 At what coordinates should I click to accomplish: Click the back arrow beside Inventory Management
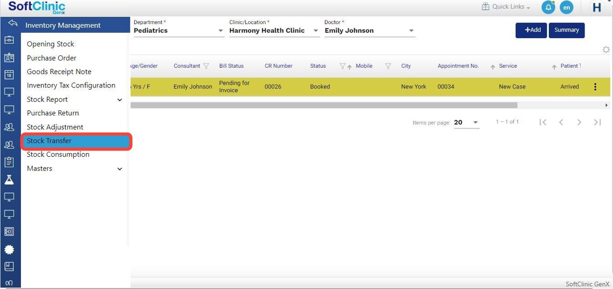12,24
